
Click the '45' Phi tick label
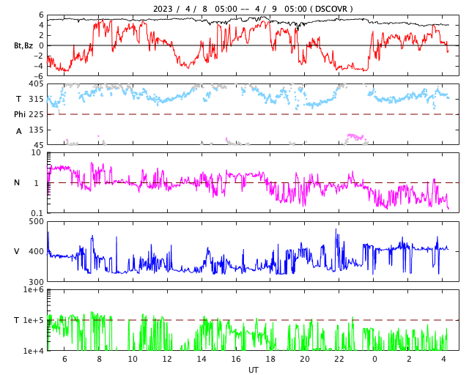click(39, 145)
